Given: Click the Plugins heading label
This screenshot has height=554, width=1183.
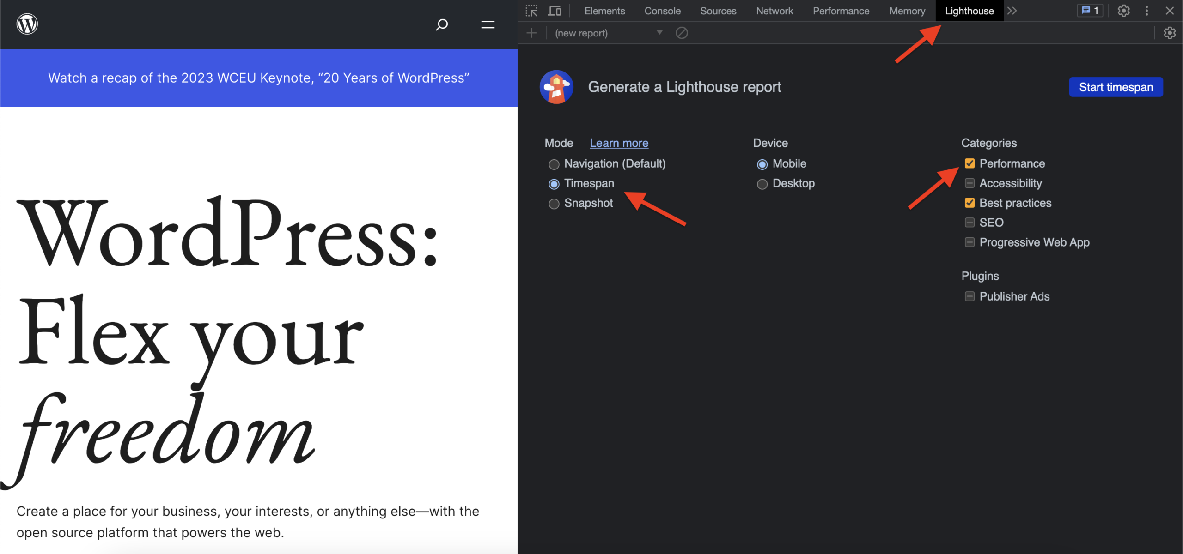Looking at the screenshot, I should (980, 276).
